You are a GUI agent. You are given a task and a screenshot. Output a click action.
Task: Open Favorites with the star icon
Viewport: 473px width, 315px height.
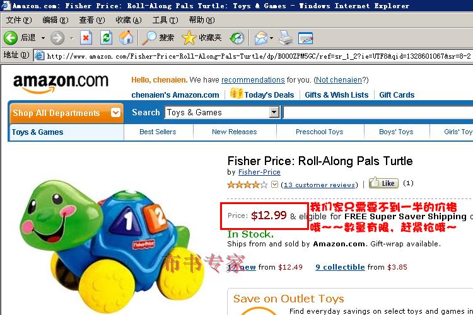click(189, 38)
